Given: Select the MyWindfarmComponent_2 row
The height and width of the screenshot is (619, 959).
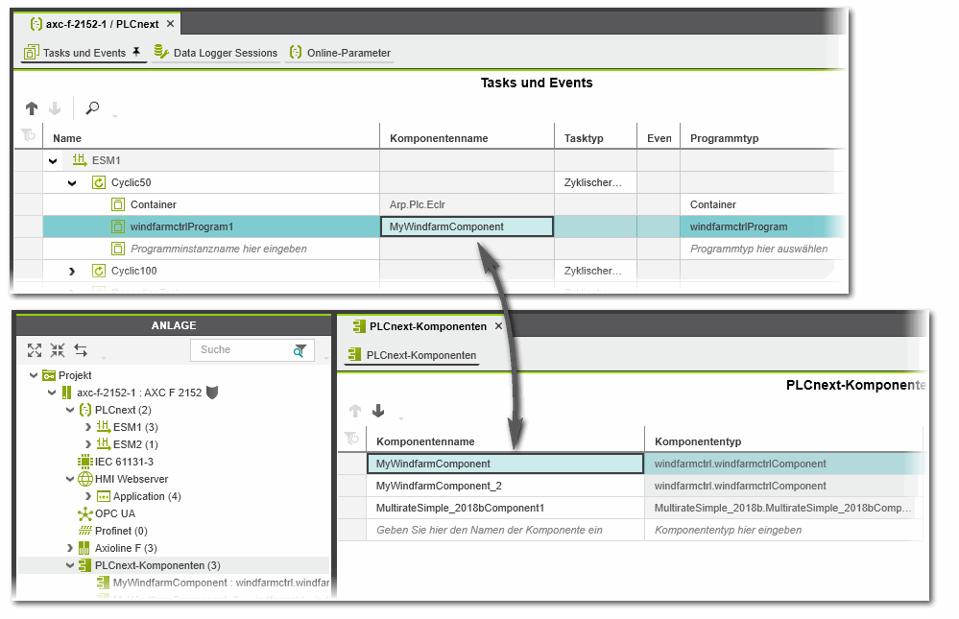Looking at the screenshot, I should click(x=504, y=486).
